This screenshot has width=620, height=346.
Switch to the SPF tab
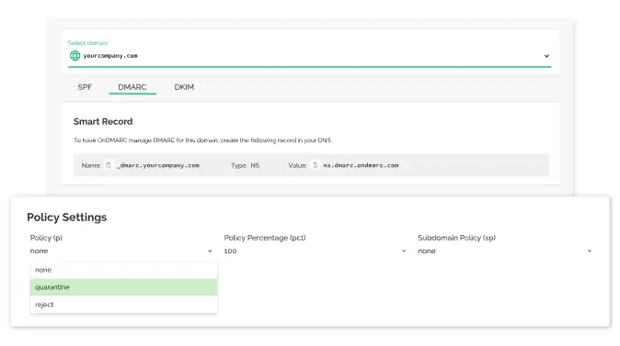tap(85, 87)
